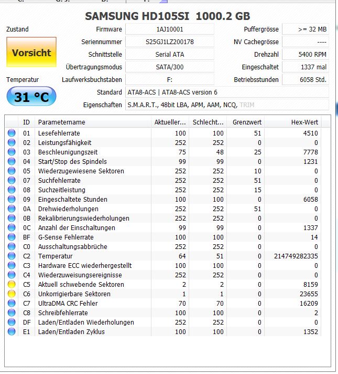Click the status icon for Start/Stop des Spindels
The height and width of the screenshot is (374, 338).
12,161
